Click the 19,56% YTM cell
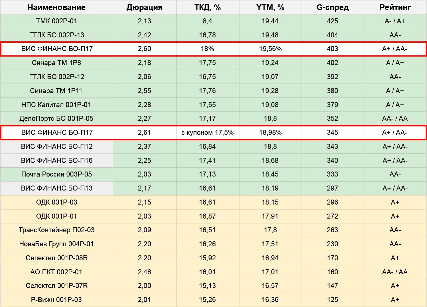Viewport: 427px width, 307px height. coord(270,49)
